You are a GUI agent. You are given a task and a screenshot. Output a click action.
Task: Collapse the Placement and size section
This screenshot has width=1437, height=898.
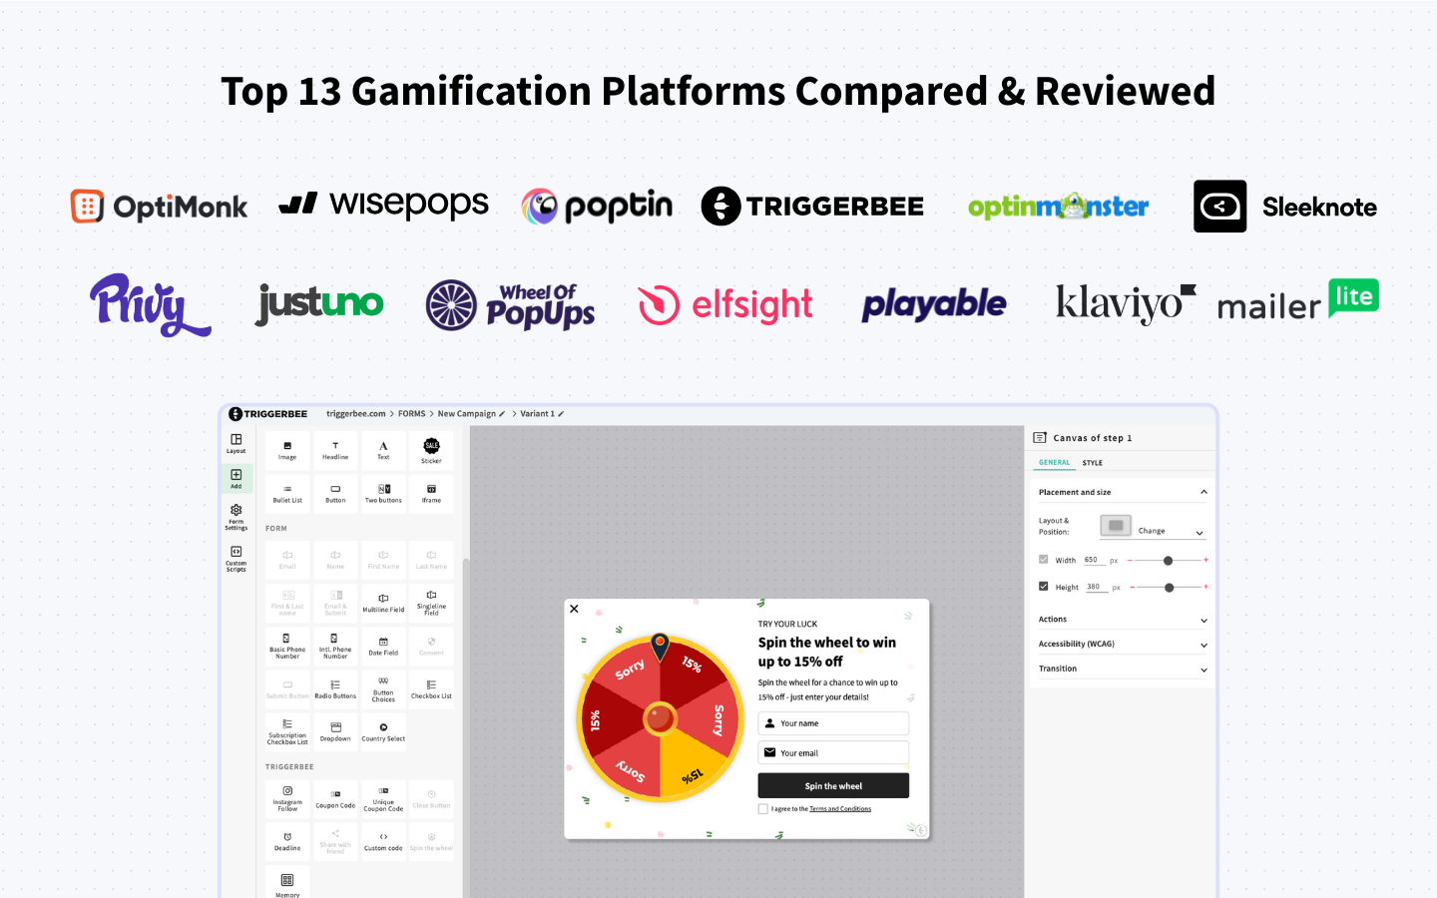point(1203,492)
